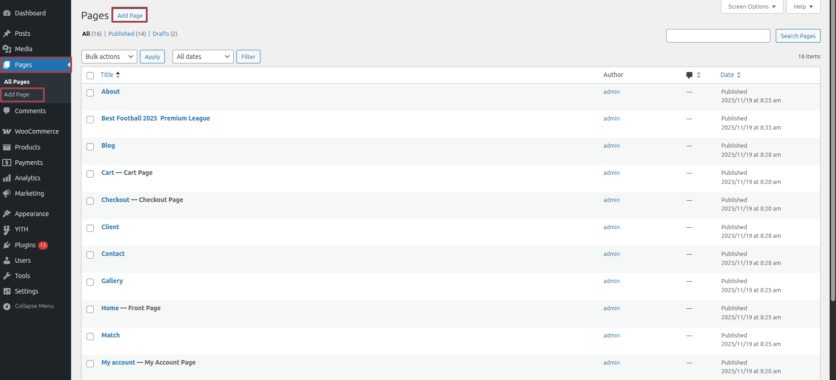Click the comments bubble column icon
The image size is (836, 380).
(x=689, y=75)
